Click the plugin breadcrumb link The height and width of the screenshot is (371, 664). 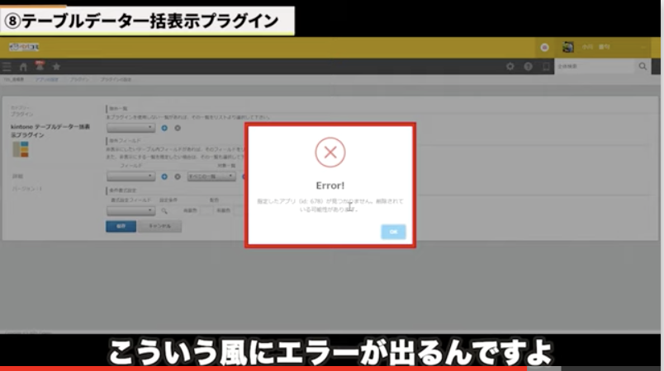[x=79, y=80]
